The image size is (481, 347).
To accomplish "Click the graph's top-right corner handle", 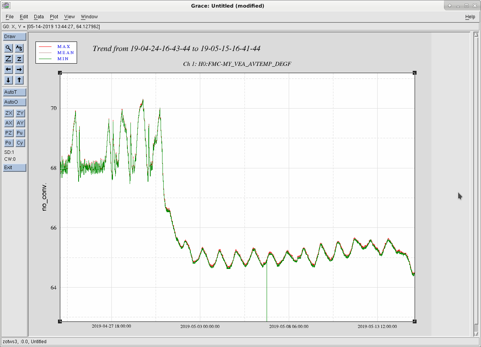I will 415,73.
